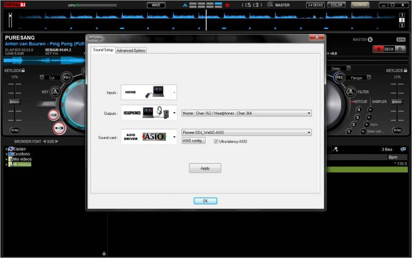Screen dimensions: 412x258
Task: Activate FX3 button on right deck
Action: click(339, 77)
